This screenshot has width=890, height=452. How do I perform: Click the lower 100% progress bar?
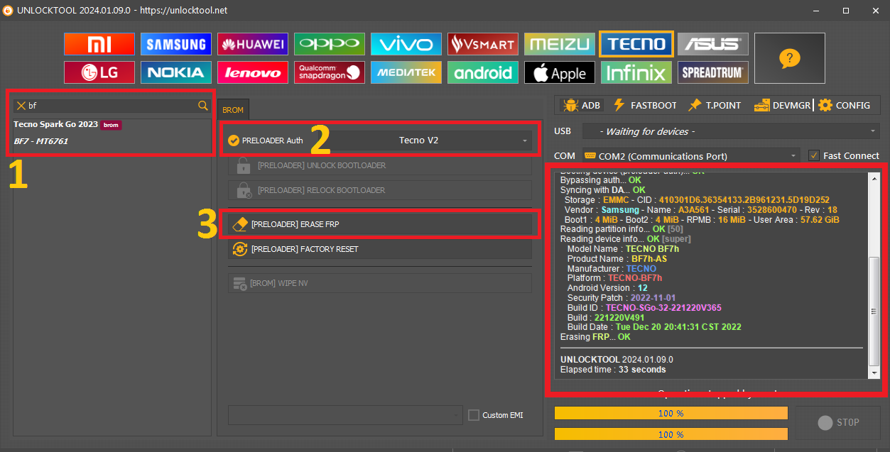click(671, 434)
